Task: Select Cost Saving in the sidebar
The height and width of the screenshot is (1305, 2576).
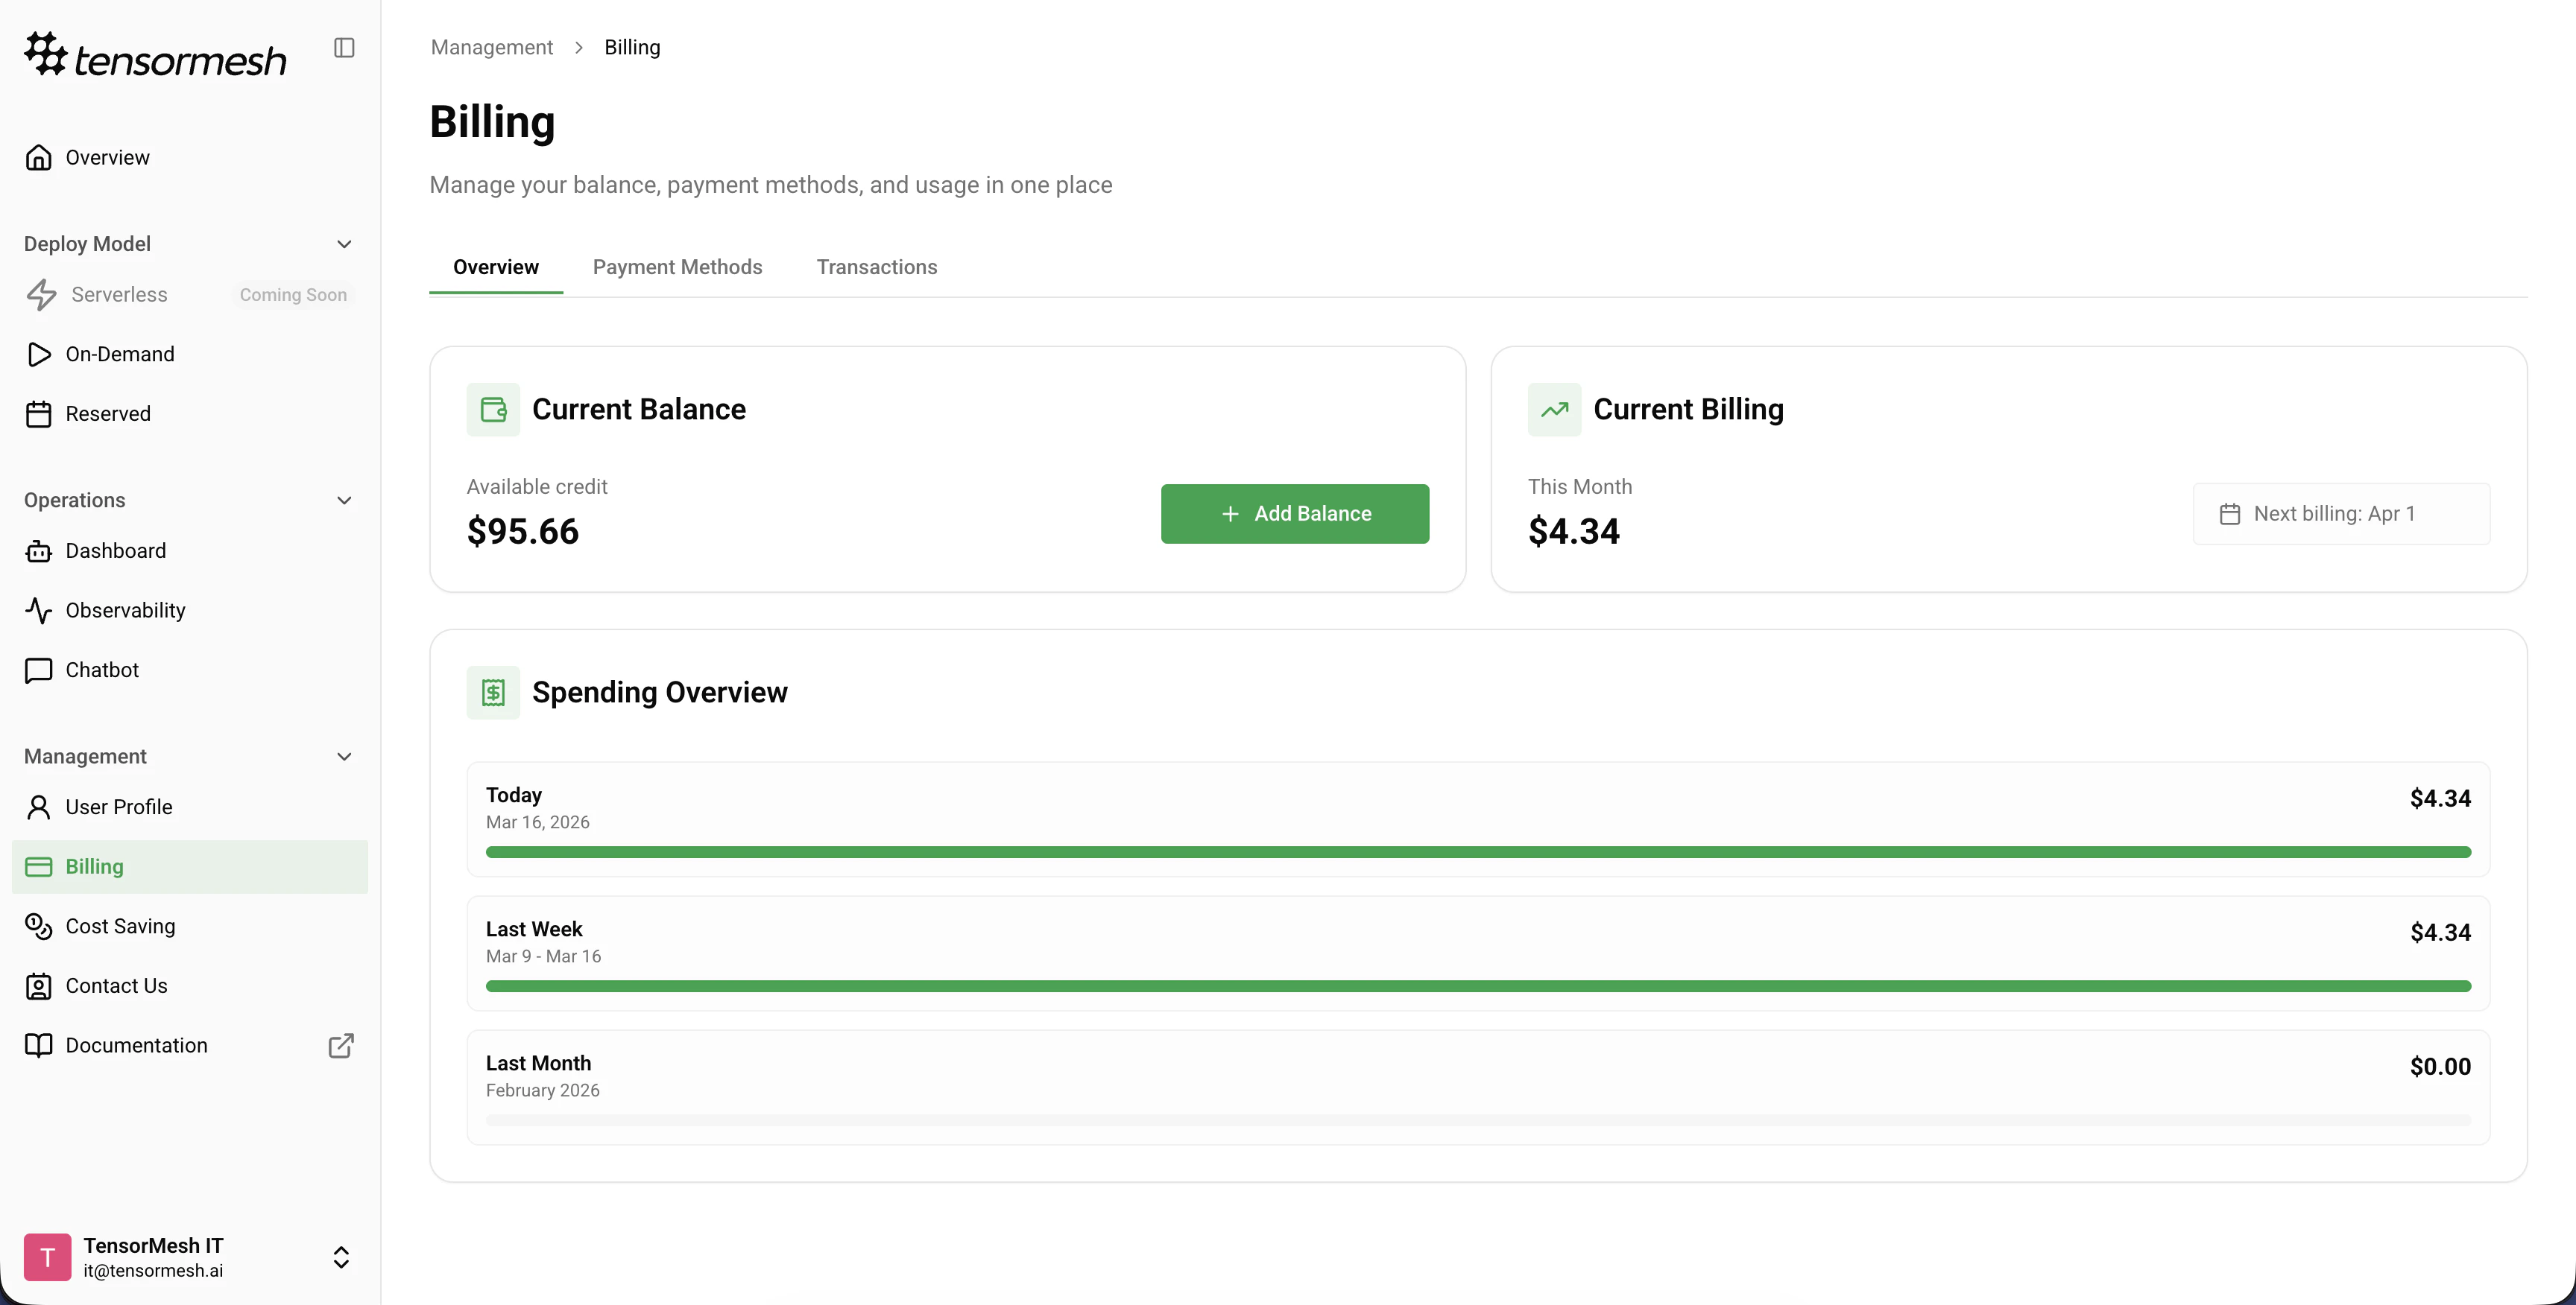Action: [x=120, y=925]
